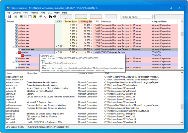Viewport: 188px width, 133px height.
Task: Select the user32.dll row
Action: pos(83,97)
